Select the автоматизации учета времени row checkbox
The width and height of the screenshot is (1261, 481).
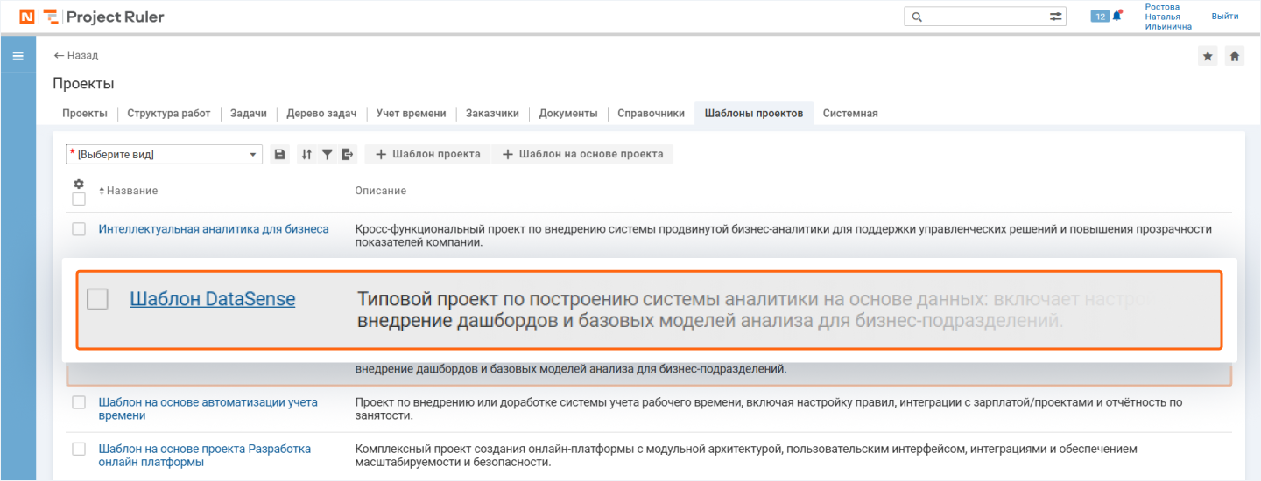coord(79,402)
